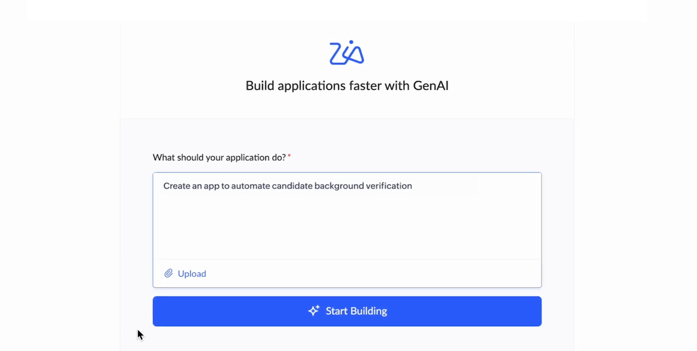Viewport: 697px width, 351px height.
Task: Select the typed prompt about background verification
Action: click(287, 186)
